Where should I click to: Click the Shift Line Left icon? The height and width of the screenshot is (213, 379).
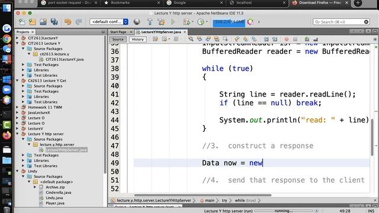(x=266, y=39)
